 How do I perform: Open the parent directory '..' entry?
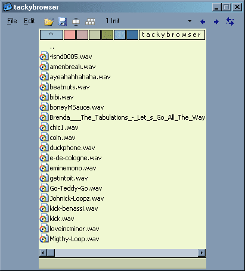pos(52,47)
